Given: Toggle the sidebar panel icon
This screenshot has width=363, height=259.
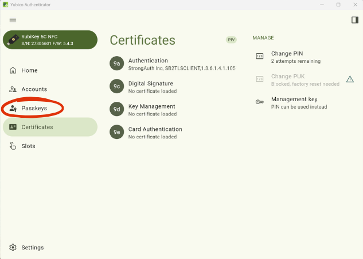Looking at the screenshot, I should pos(354,20).
